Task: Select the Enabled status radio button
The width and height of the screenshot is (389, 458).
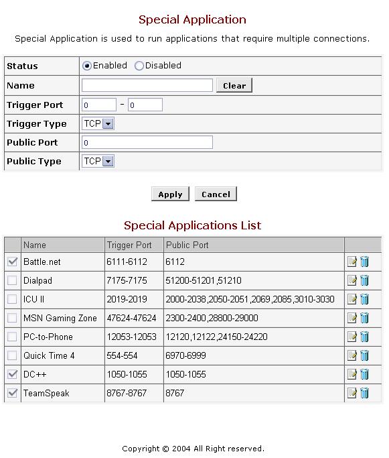Action: pyautogui.click(x=87, y=66)
